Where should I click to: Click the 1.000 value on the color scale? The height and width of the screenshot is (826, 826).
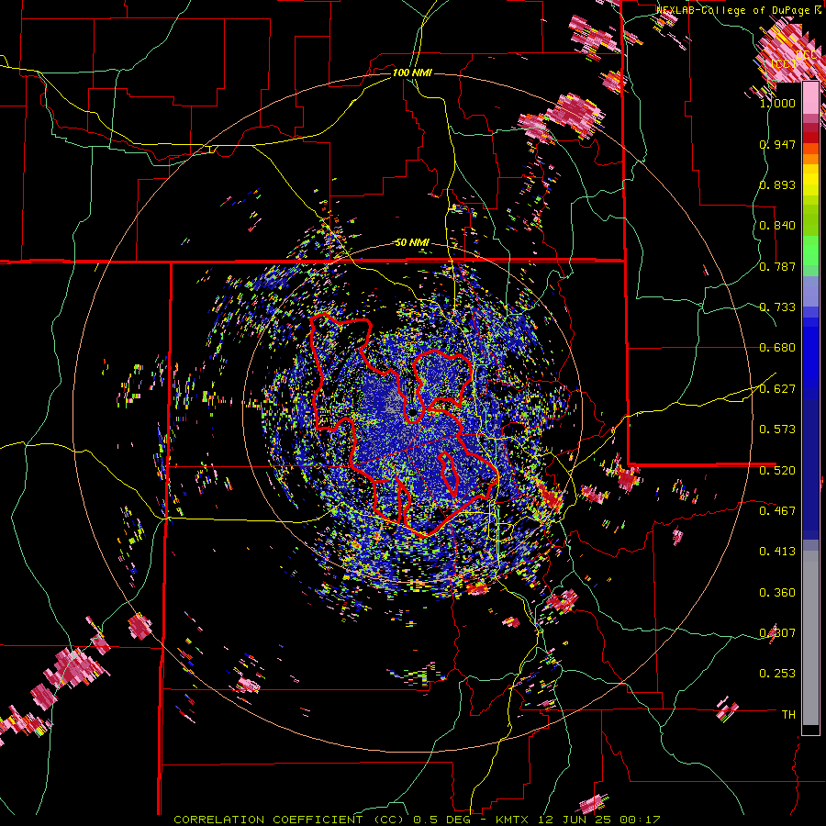[777, 103]
